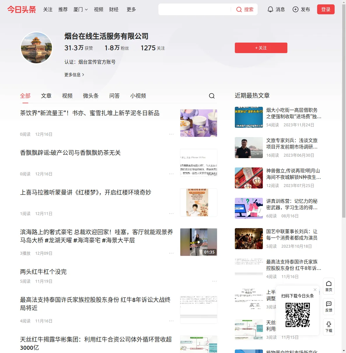Focus the header search input field

pyautogui.click(x=195, y=9)
